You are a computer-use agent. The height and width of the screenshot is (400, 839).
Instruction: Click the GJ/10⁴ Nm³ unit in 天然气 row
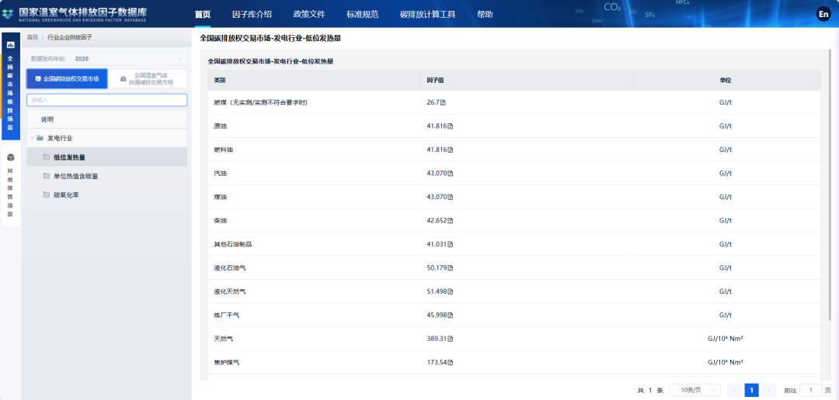tap(725, 339)
